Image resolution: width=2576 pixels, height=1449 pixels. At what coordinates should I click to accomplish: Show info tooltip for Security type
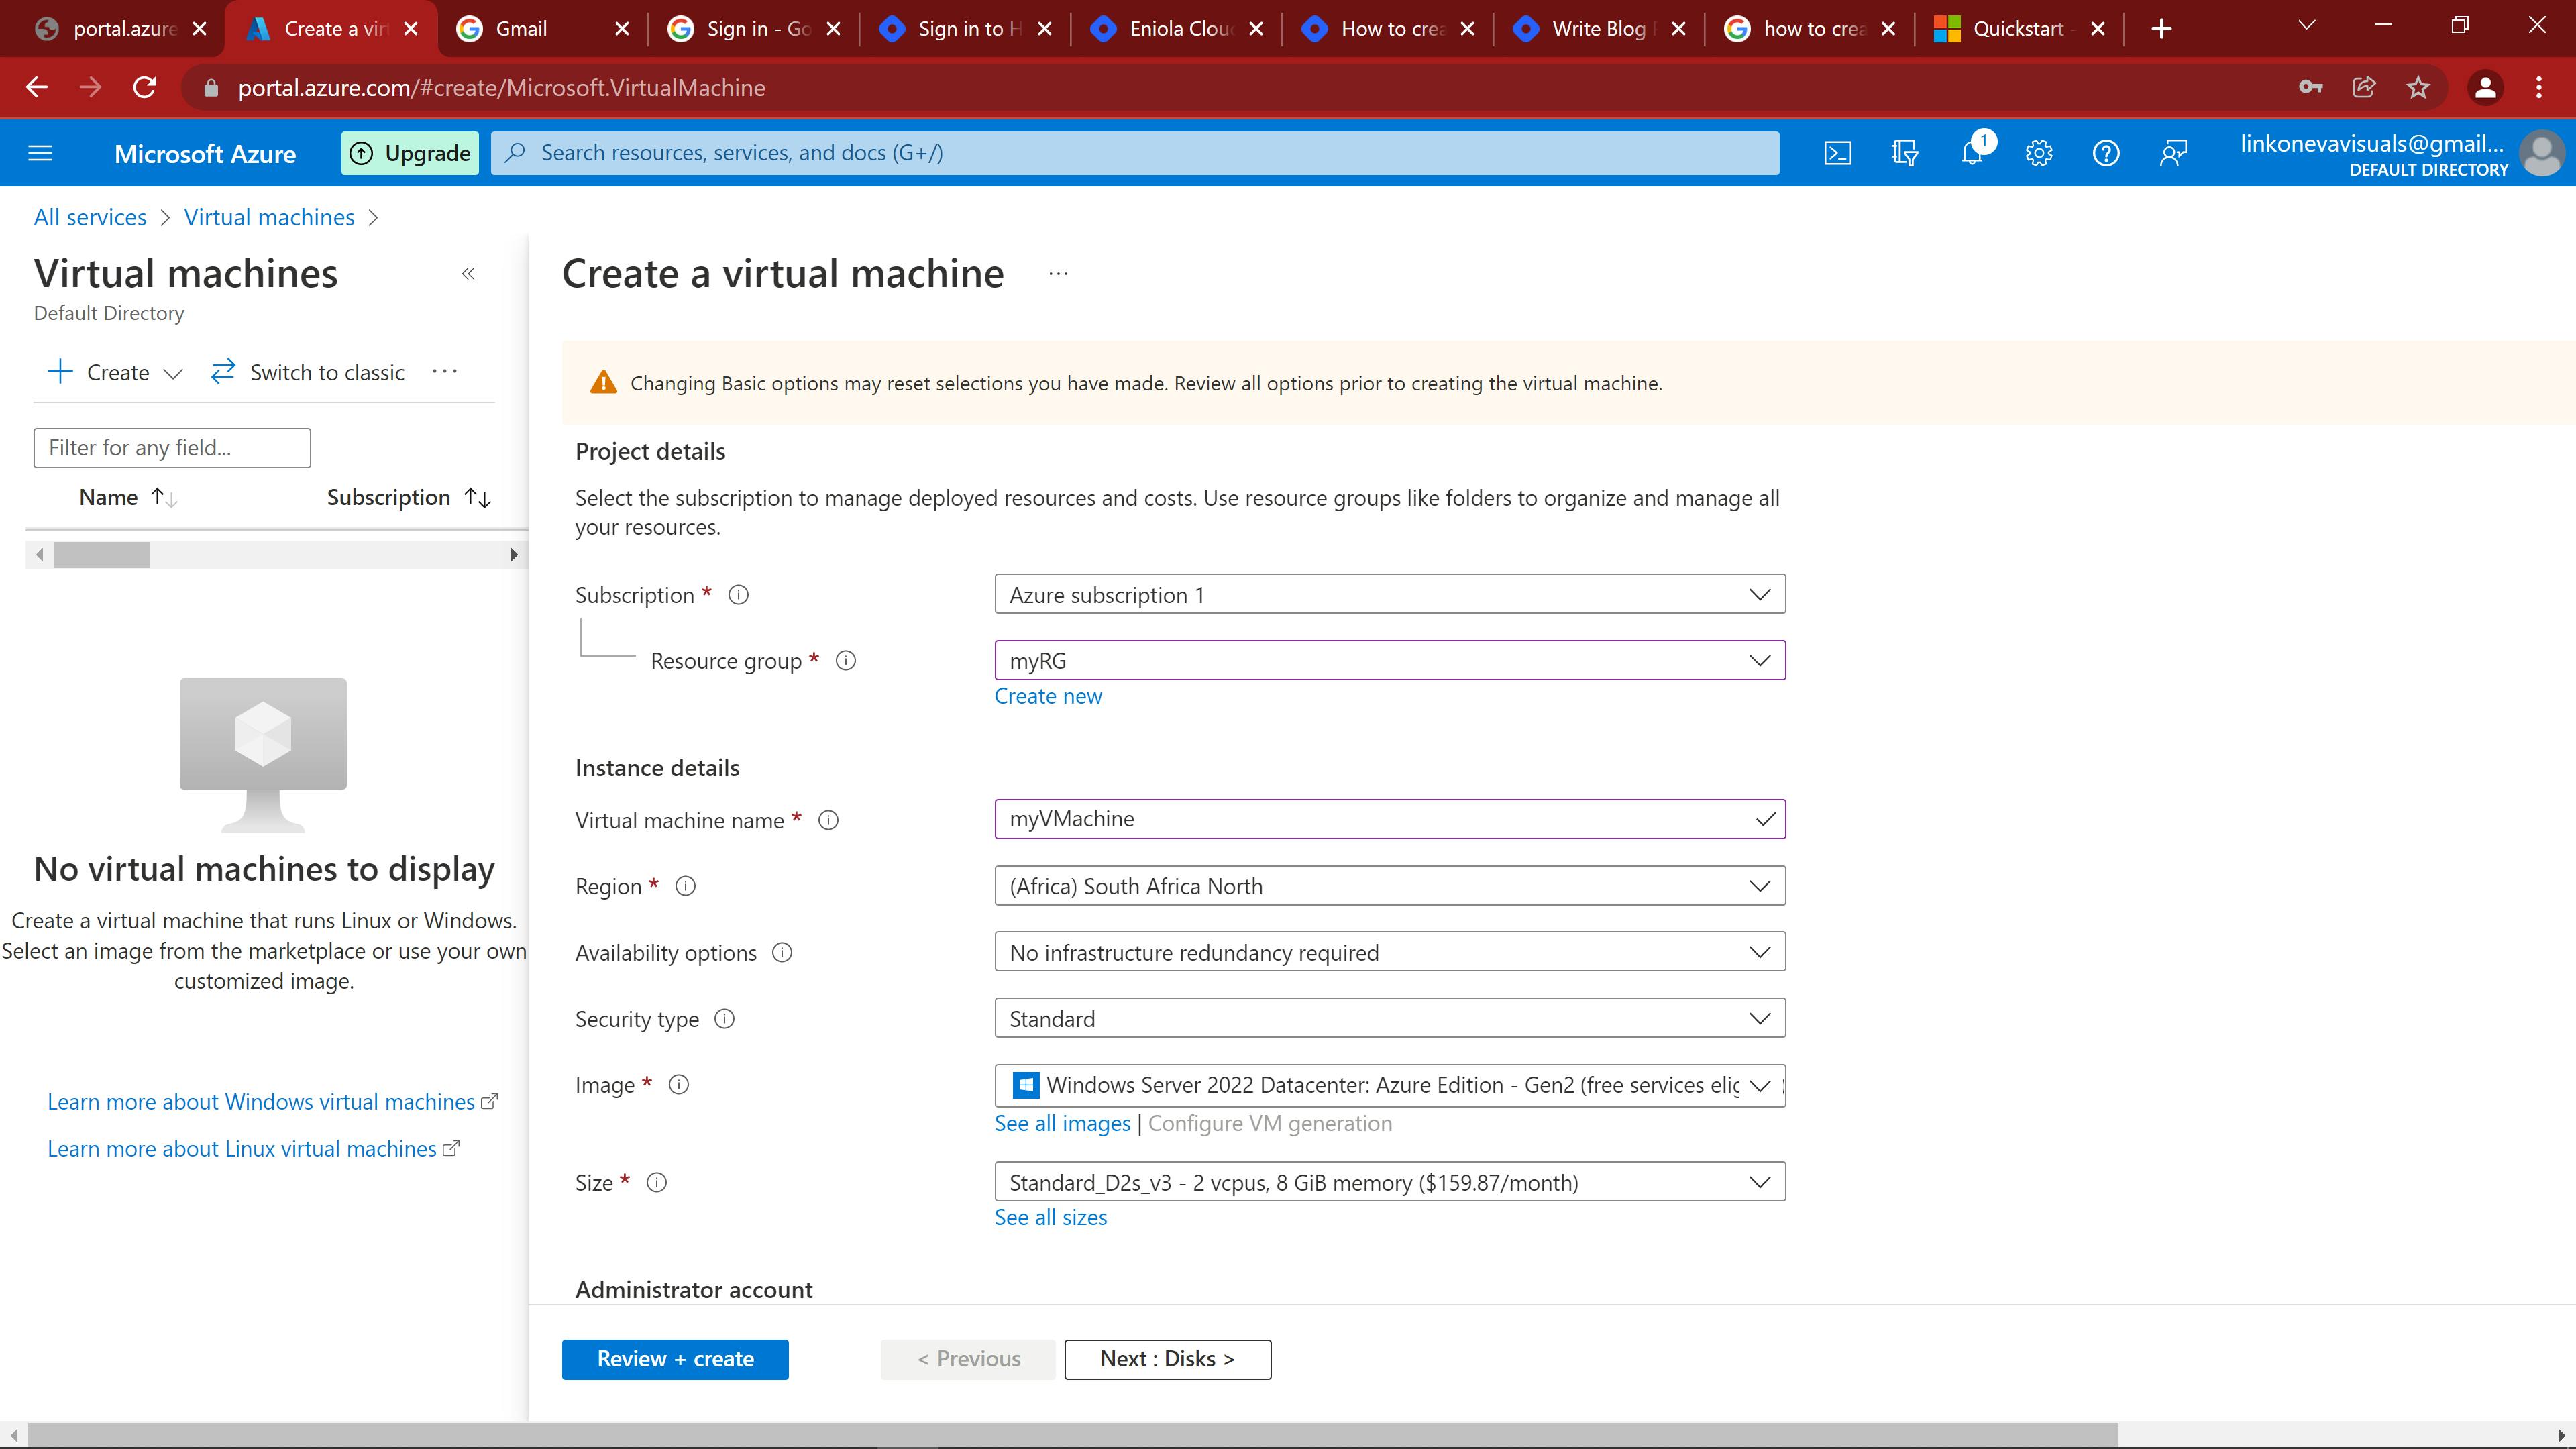725,1019
